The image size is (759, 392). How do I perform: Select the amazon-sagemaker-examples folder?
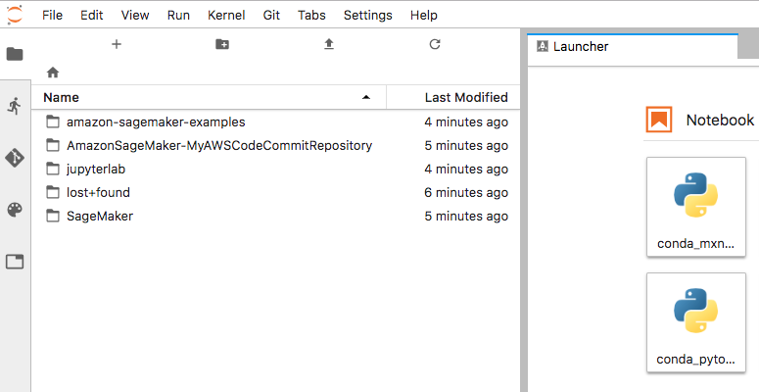click(x=276, y=122)
